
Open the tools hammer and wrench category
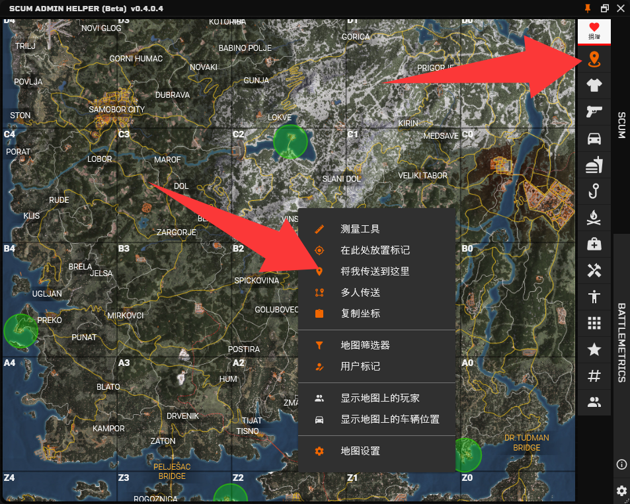tap(594, 271)
